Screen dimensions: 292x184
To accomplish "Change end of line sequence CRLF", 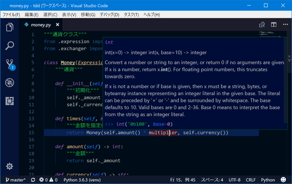I will click(x=251, y=180).
